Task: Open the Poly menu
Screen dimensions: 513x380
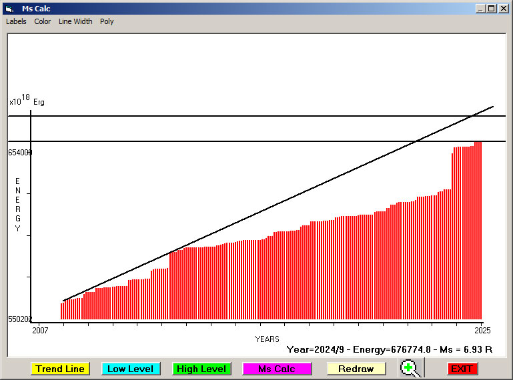Action: pyautogui.click(x=107, y=21)
